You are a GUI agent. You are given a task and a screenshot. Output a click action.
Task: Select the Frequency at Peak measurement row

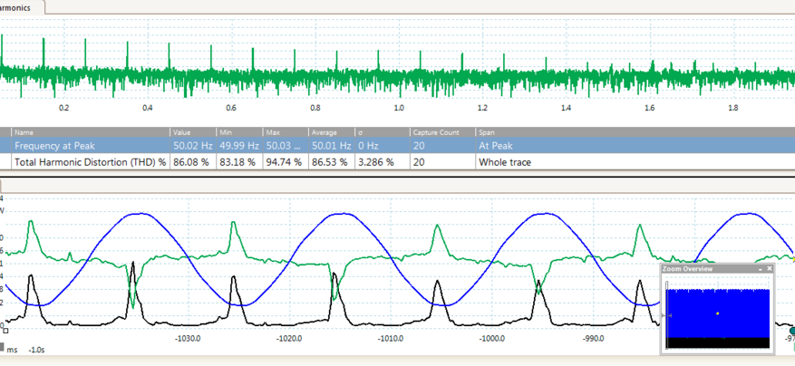tap(397, 146)
